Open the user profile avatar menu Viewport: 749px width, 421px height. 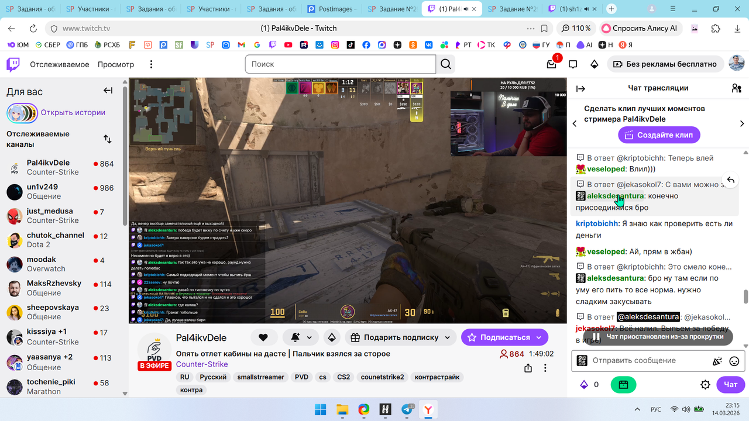737,64
